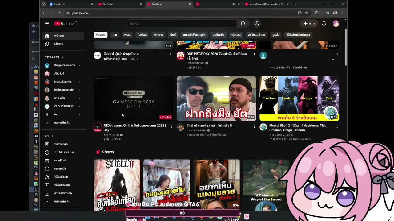
Task: Focus the ค้นหา search box
Action: (182, 24)
